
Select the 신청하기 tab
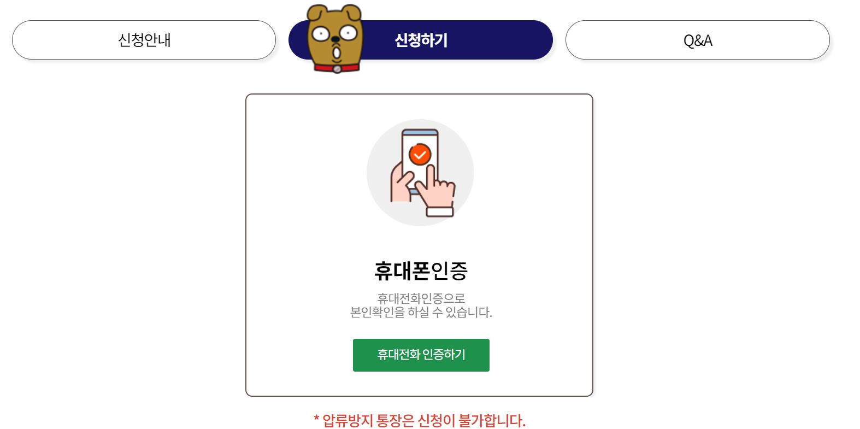pyautogui.click(x=421, y=40)
